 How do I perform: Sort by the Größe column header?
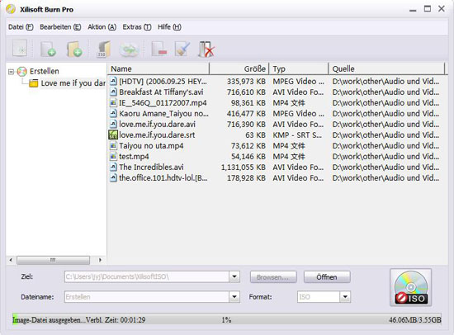[x=239, y=68]
